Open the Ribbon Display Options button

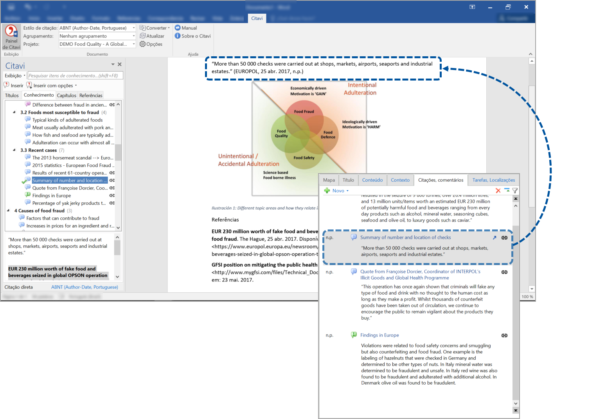472,7
